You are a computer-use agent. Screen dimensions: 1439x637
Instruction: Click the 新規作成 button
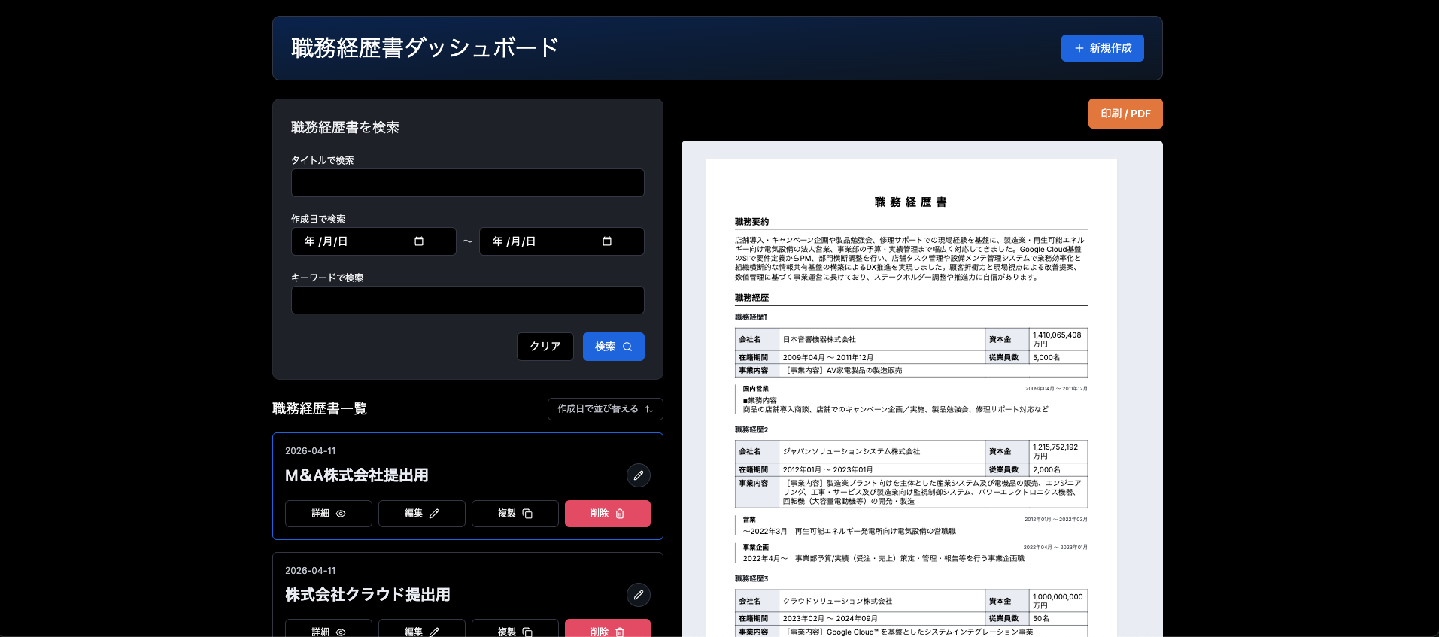pos(1102,48)
